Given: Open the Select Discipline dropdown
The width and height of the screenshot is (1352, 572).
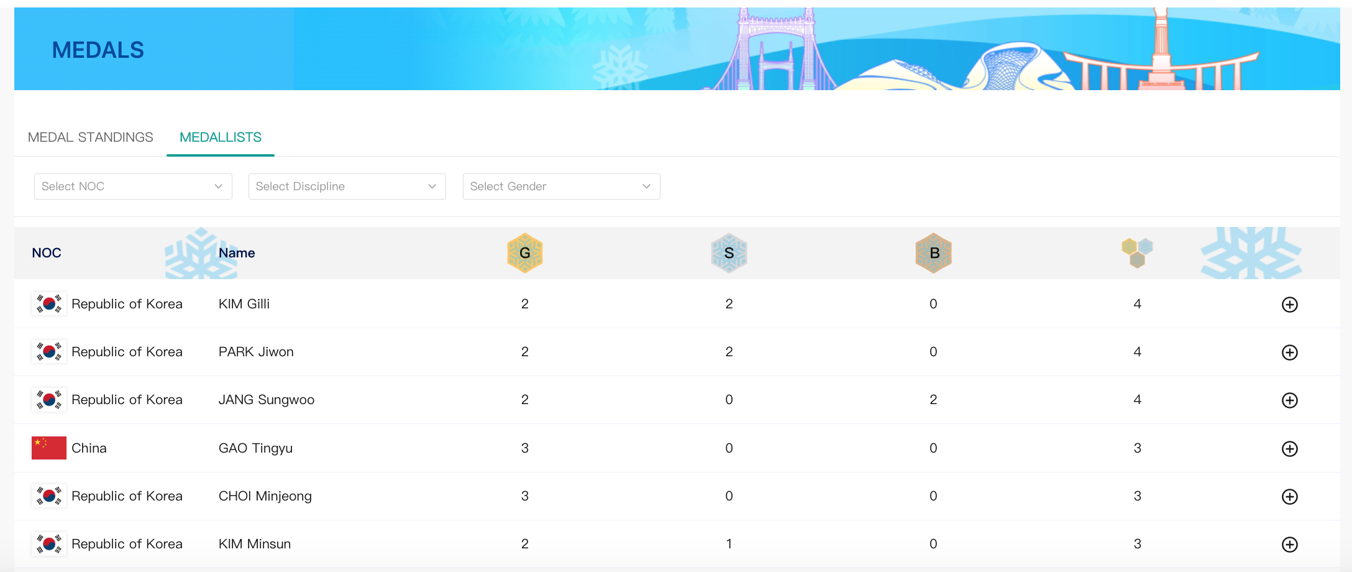Looking at the screenshot, I should (x=347, y=187).
